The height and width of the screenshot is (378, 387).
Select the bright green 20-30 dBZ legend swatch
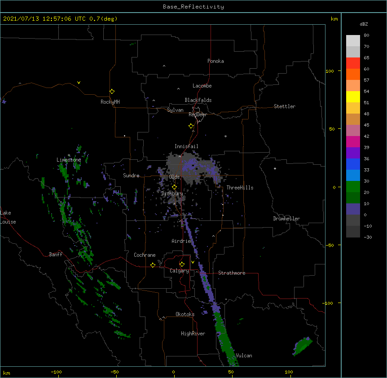tap(353, 187)
